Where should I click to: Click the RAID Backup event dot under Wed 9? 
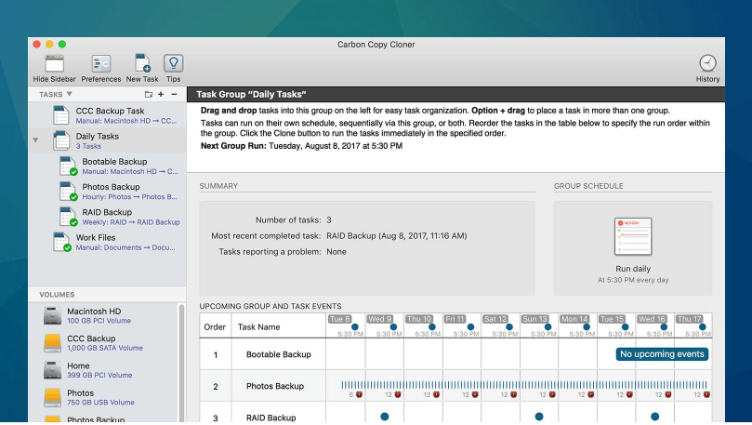[x=385, y=417]
